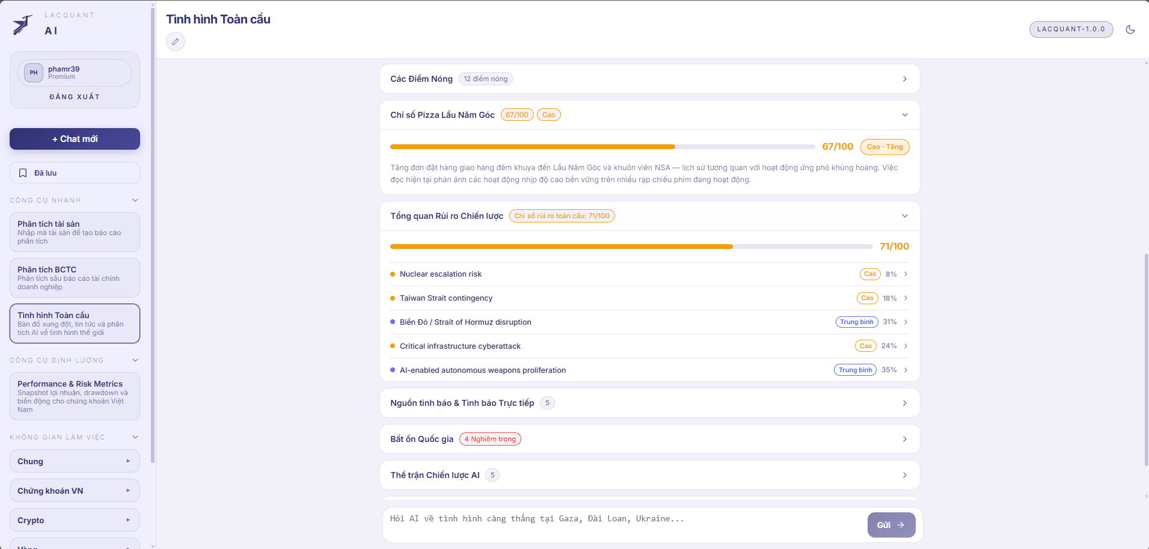Expand the Các Điểm Nóng section
Viewport: 1149px width, 549px height.
coord(904,79)
